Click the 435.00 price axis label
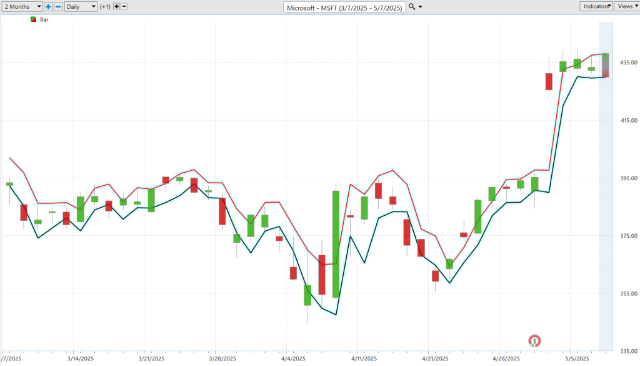640x366 pixels. pyautogui.click(x=625, y=63)
